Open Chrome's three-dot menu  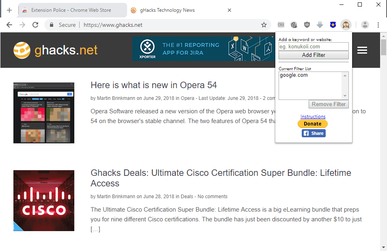pos(378,25)
